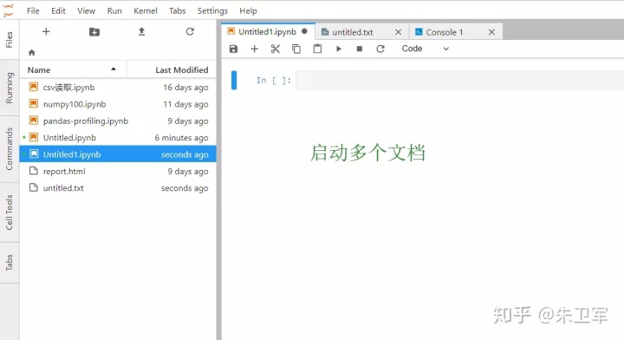This screenshot has height=340, width=624.
Task: Close the untitled.txt tab
Action: point(398,32)
